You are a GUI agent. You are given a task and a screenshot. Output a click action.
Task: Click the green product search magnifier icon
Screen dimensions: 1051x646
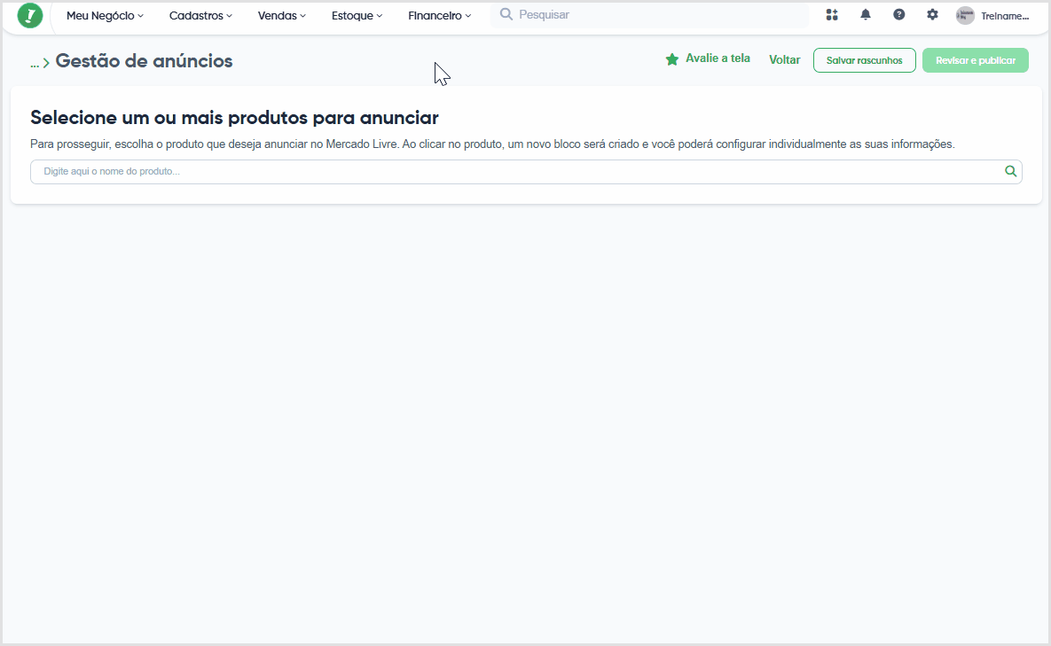pyautogui.click(x=1010, y=171)
